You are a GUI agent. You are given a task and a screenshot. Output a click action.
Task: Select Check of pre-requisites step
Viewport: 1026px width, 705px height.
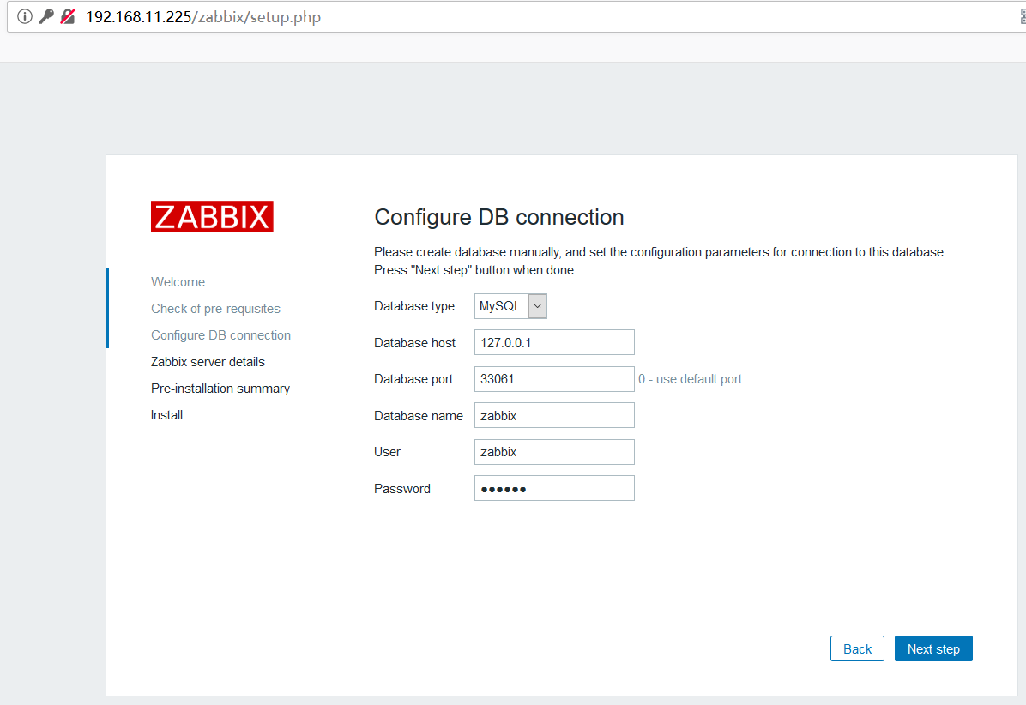click(x=215, y=309)
